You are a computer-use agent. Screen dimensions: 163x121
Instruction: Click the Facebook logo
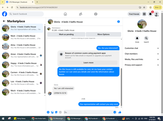coord(5,14)
